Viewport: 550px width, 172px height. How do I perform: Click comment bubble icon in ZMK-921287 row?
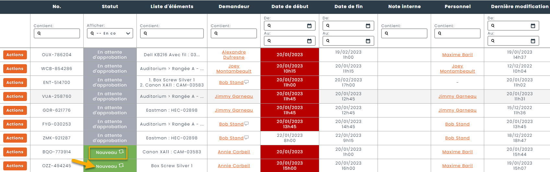pos(247,137)
